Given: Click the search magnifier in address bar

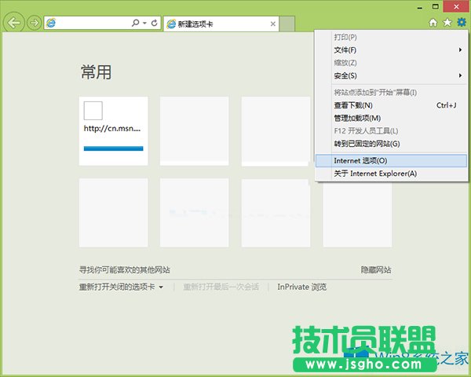Looking at the screenshot, I should [x=136, y=24].
